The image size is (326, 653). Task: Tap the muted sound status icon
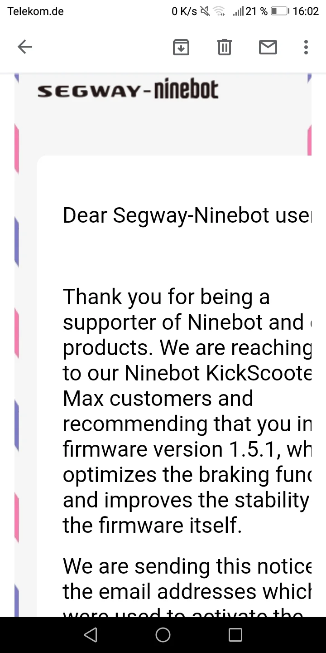click(x=205, y=11)
